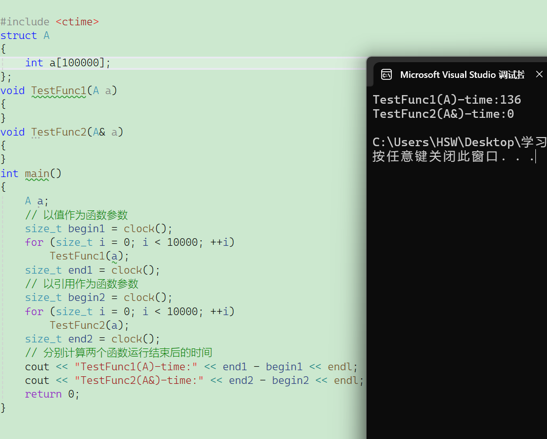Click the console path 'C:\Users\HSW\Desktop'

click(x=443, y=143)
